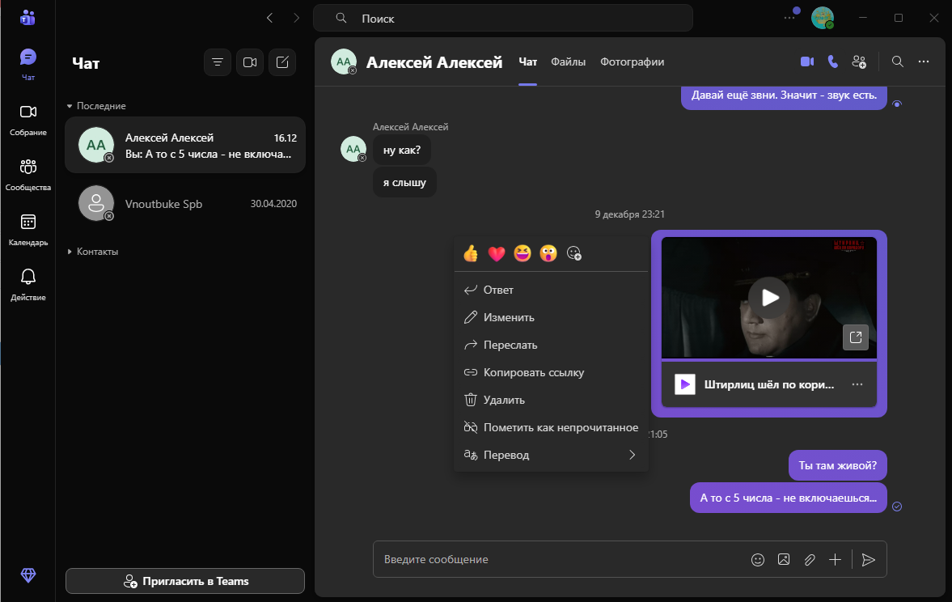
Task: Switch to the Файлы tab
Action: pyautogui.click(x=568, y=61)
